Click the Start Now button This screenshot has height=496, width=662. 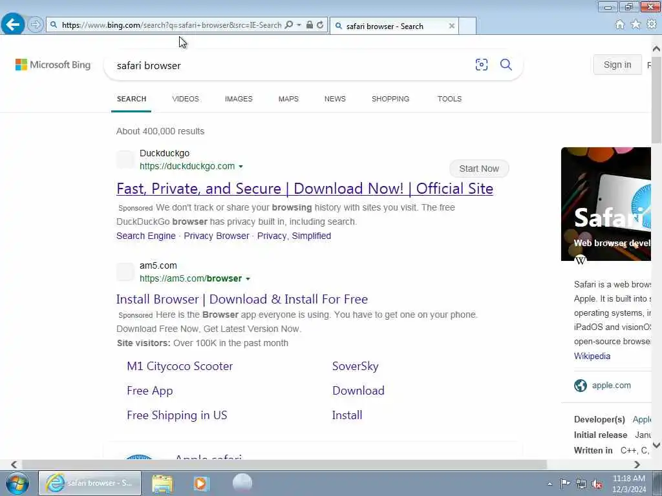[x=479, y=169]
